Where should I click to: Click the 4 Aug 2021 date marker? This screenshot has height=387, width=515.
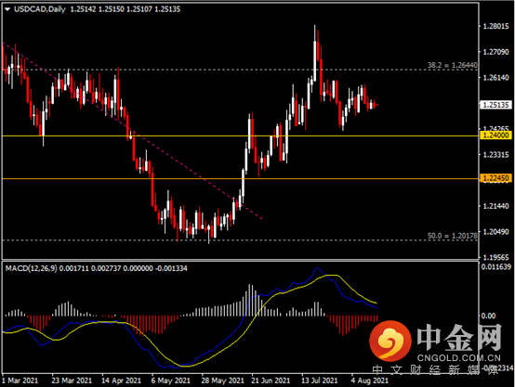coord(369,381)
